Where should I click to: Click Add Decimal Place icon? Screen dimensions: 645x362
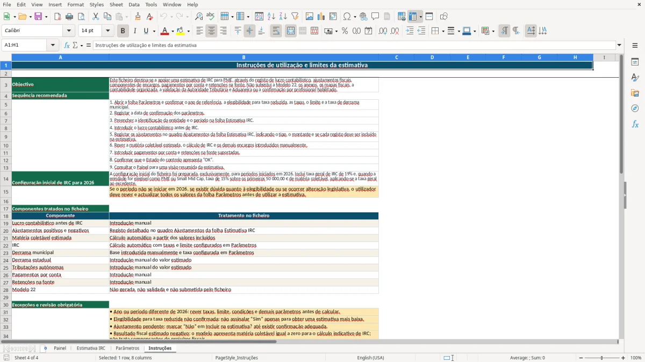[x=383, y=31]
